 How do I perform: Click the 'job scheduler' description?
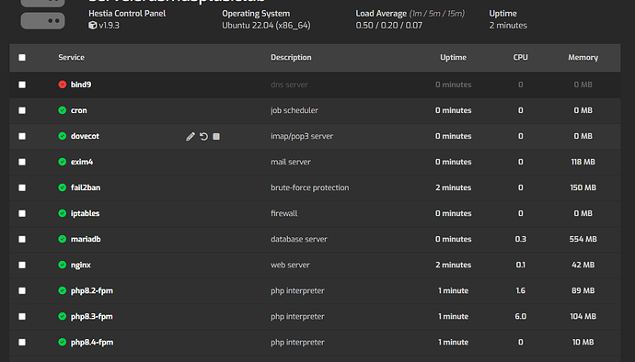294,110
